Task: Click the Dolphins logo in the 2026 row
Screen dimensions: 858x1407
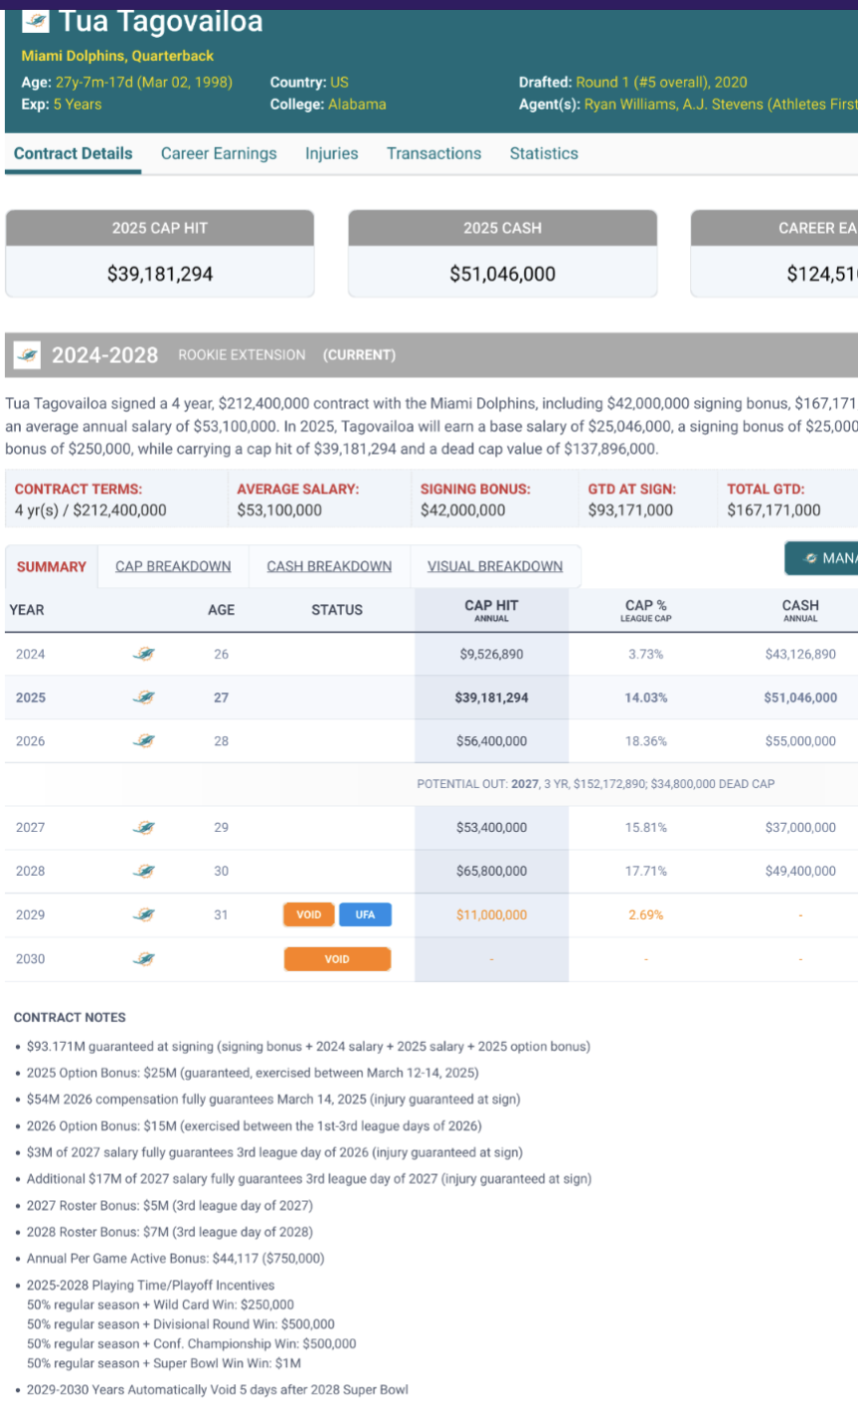Action: pos(144,741)
